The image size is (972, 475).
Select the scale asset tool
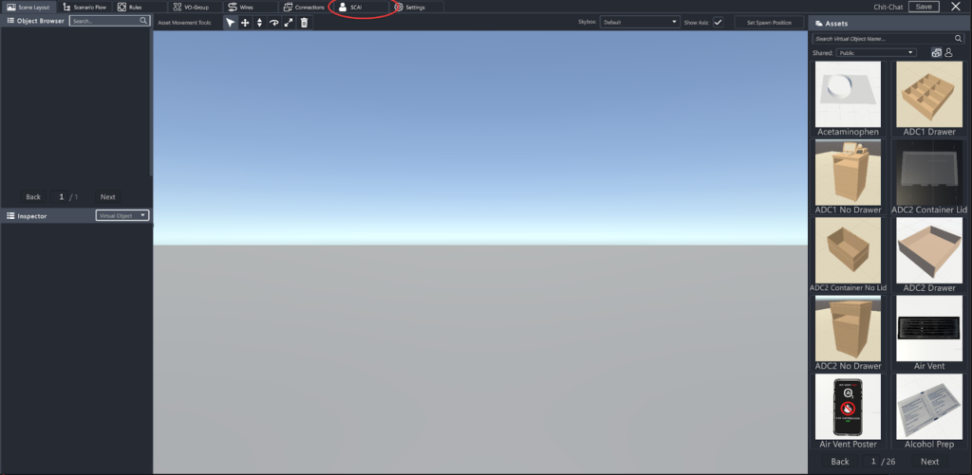(289, 23)
